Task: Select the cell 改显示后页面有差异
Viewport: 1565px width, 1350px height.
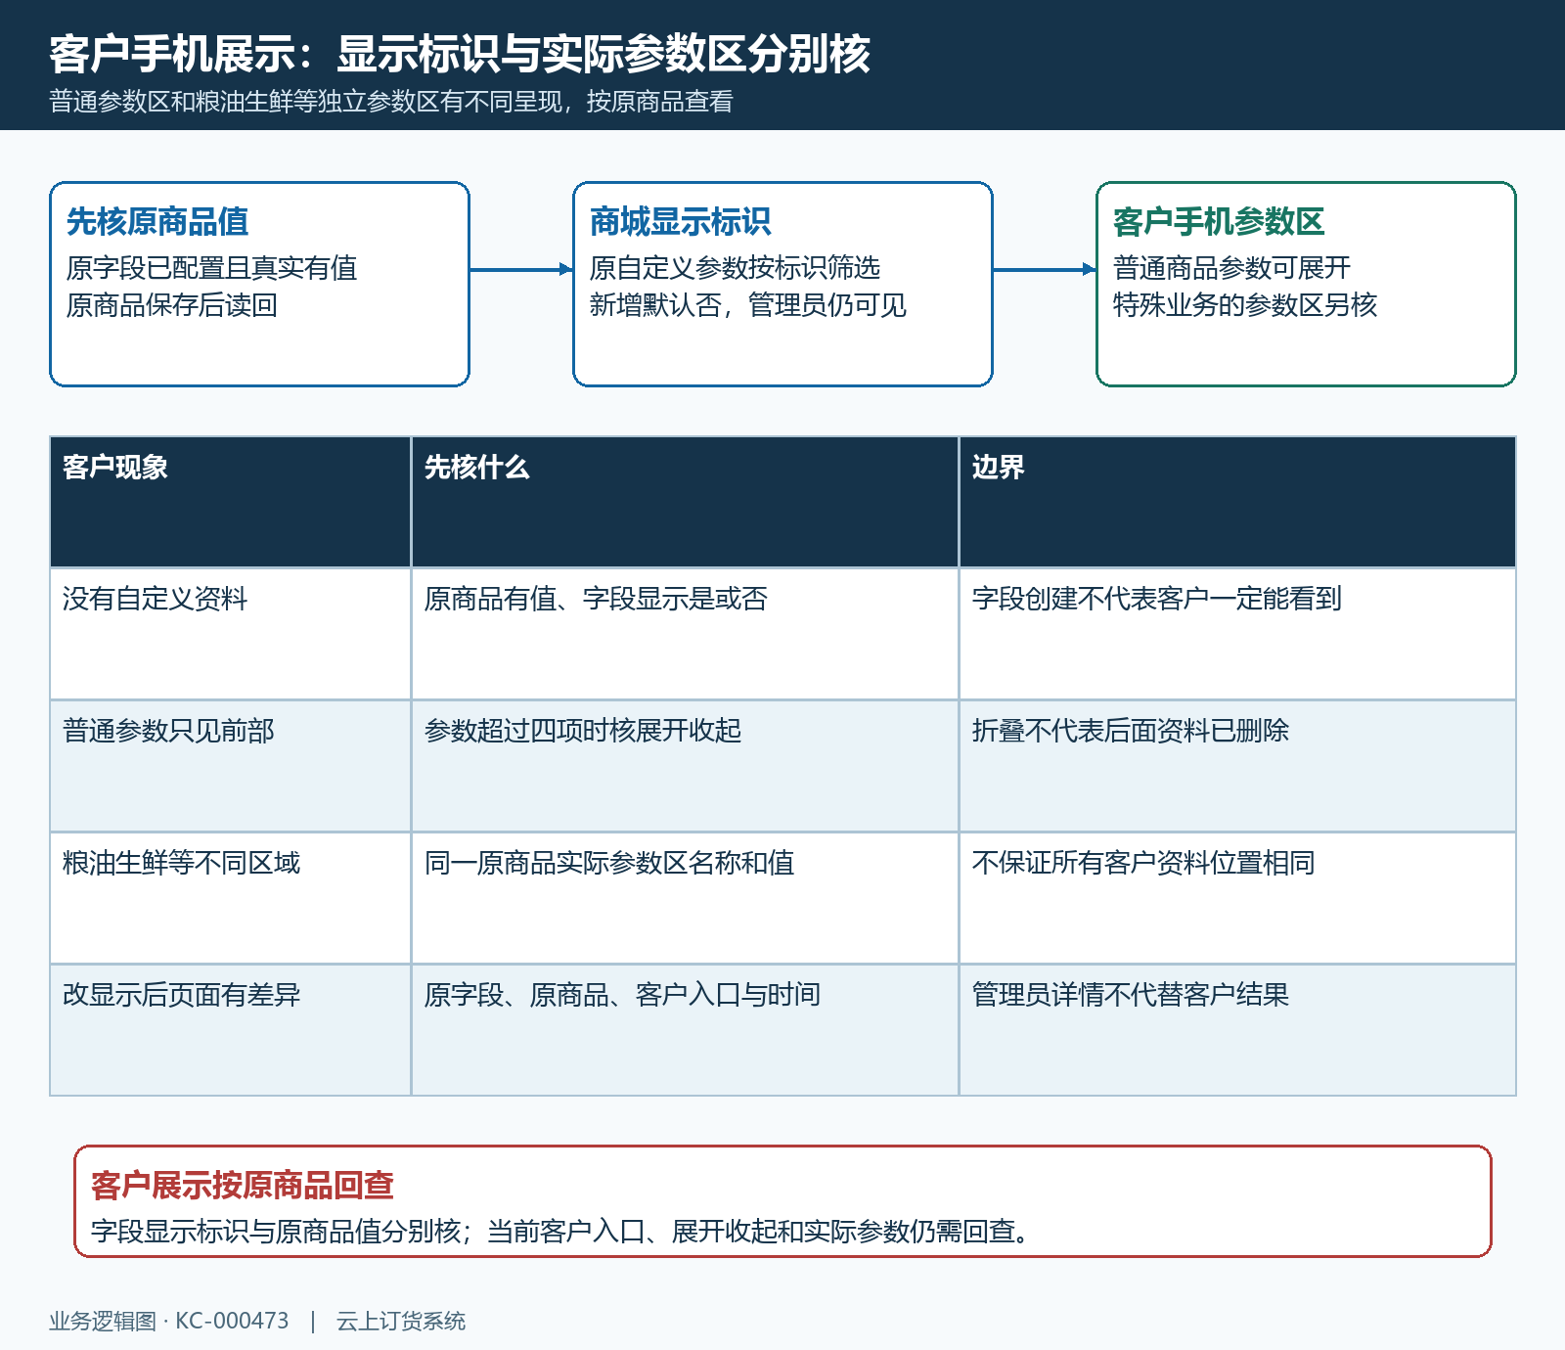Action: pos(231,1030)
